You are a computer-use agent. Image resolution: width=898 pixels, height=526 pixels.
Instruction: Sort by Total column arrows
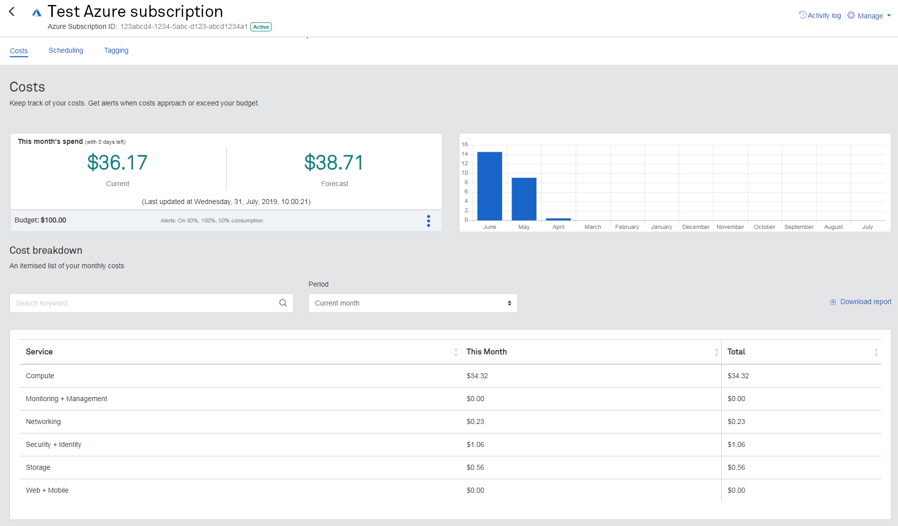pyautogui.click(x=876, y=352)
